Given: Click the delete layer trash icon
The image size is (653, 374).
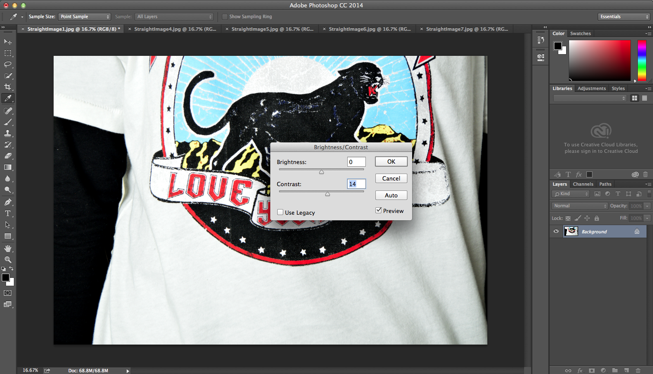Looking at the screenshot, I should coord(638,371).
